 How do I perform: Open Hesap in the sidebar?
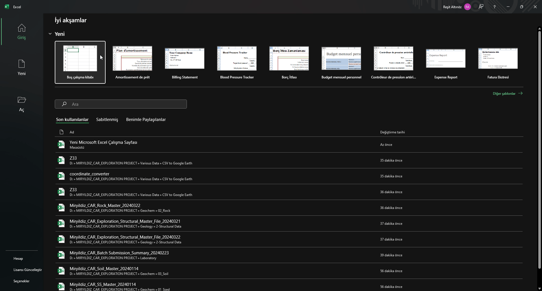pos(18,259)
